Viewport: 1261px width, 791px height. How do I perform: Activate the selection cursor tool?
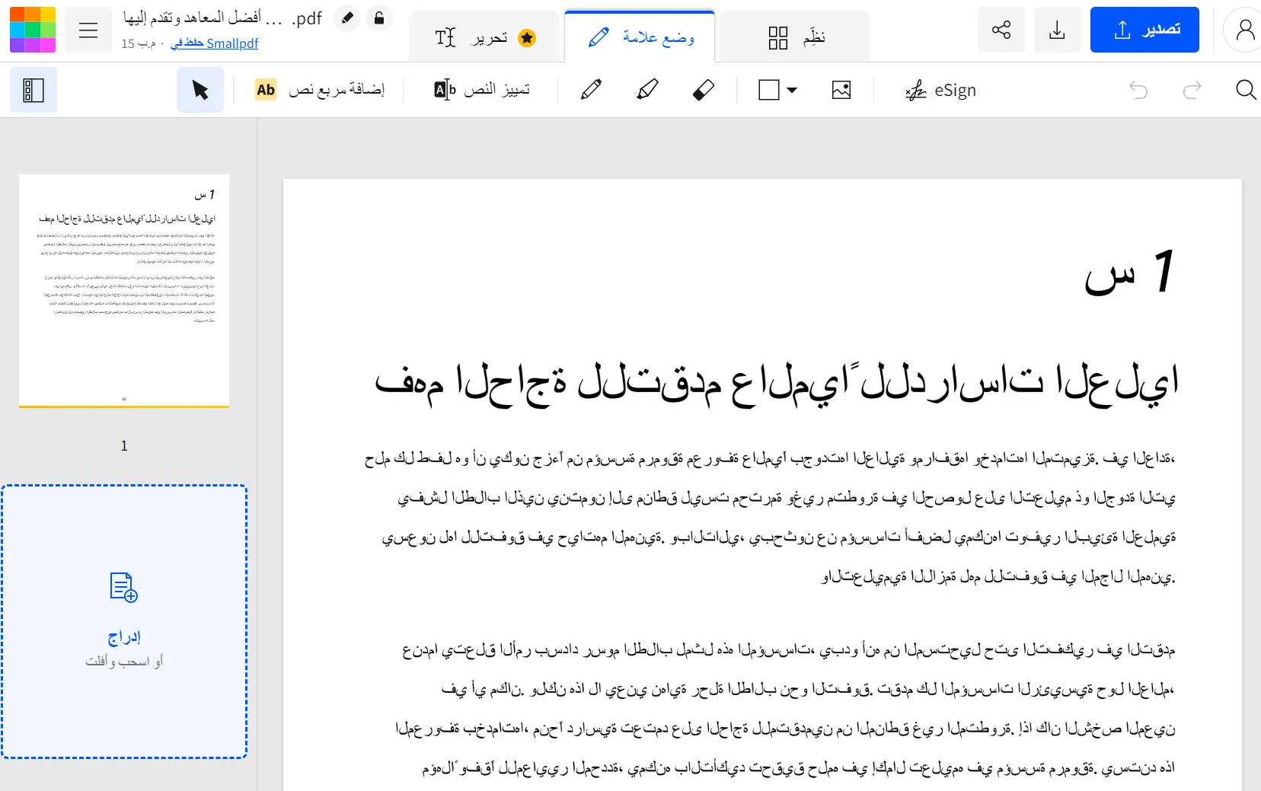[x=200, y=89]
